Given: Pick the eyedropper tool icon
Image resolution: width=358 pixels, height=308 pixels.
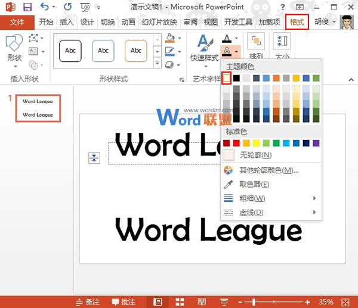Looking at the screenshot, I should pos(229,185).
